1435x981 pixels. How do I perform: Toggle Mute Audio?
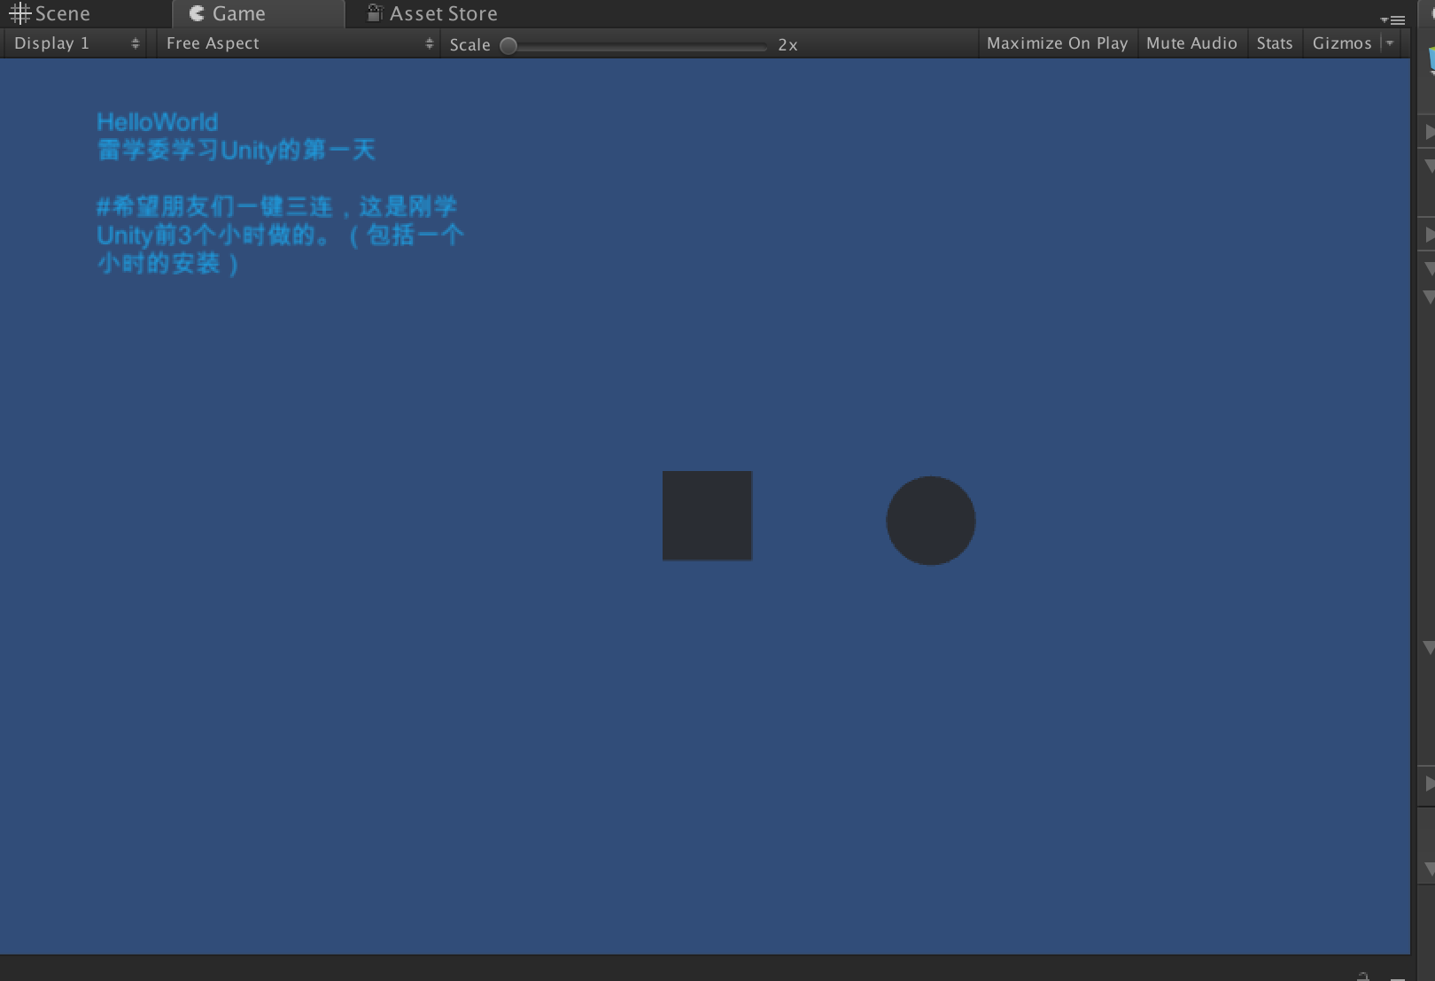pyautogui.click(x=1191, y=43)
